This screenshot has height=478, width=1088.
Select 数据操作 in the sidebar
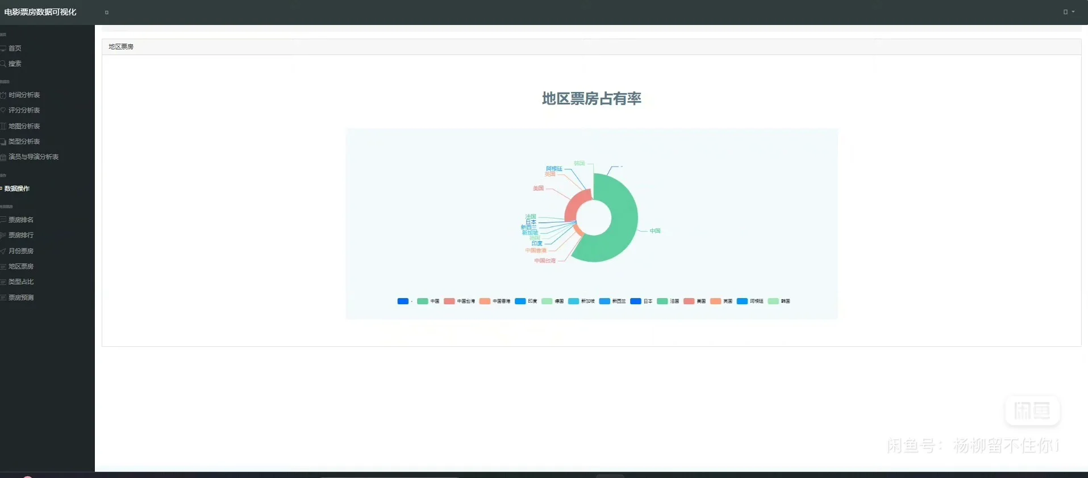pyautogui.click(x=17, y=188)
